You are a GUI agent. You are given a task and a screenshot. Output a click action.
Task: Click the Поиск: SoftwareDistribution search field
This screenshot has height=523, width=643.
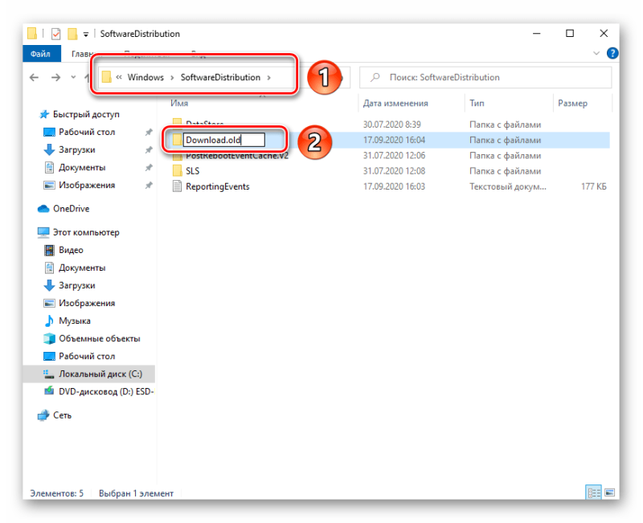(x=485, y=77)
